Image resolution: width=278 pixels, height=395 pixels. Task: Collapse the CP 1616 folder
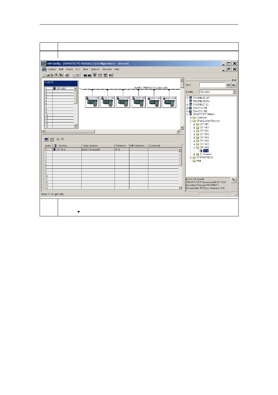click(194, 148)
